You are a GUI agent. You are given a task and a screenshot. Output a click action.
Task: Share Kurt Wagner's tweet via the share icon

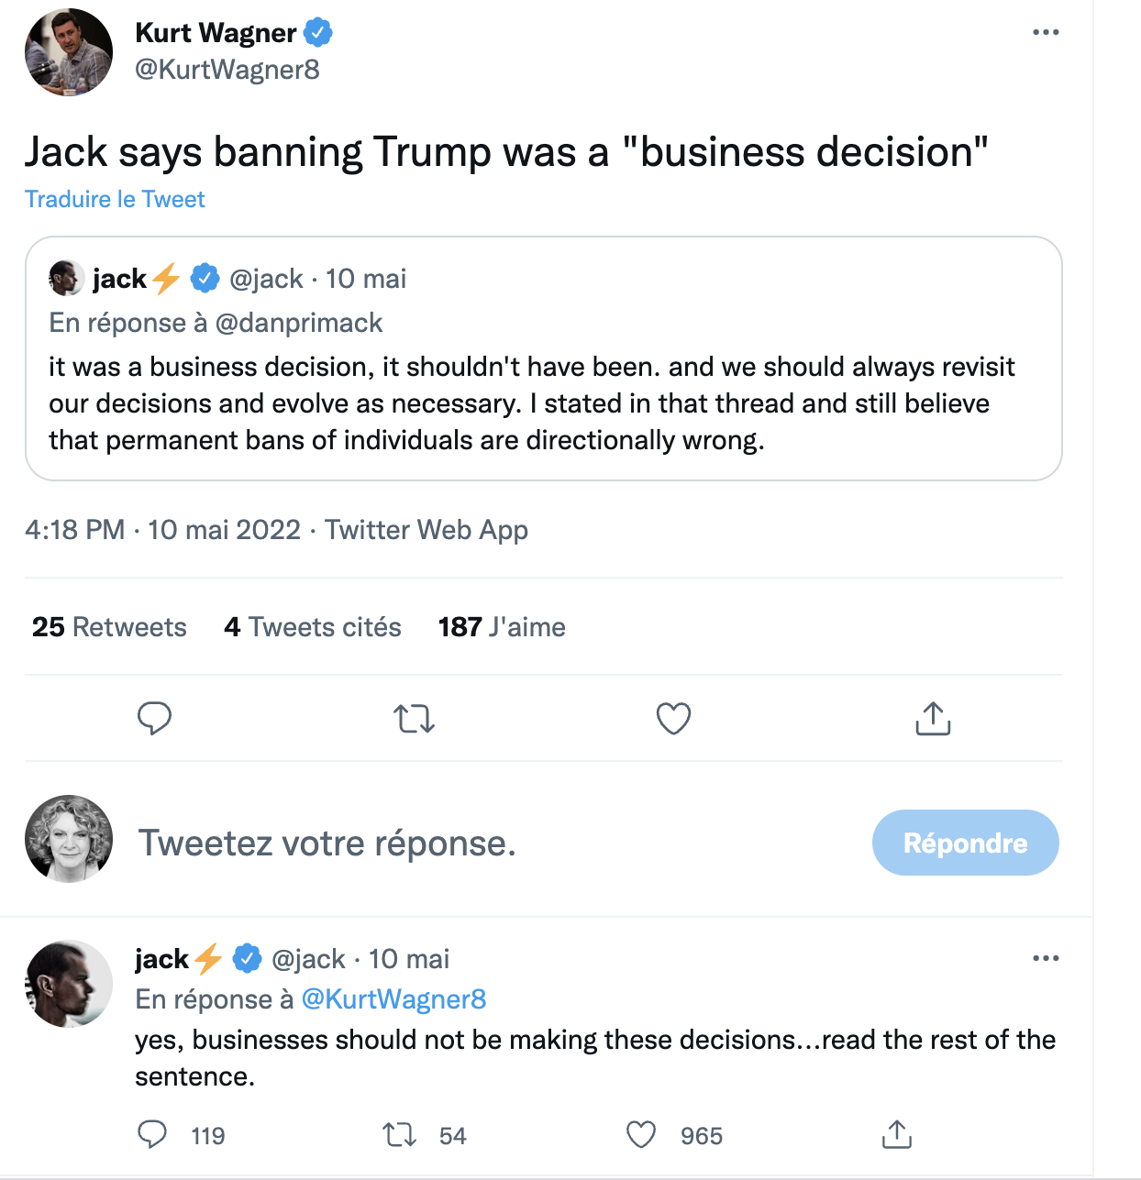(933, 719)
